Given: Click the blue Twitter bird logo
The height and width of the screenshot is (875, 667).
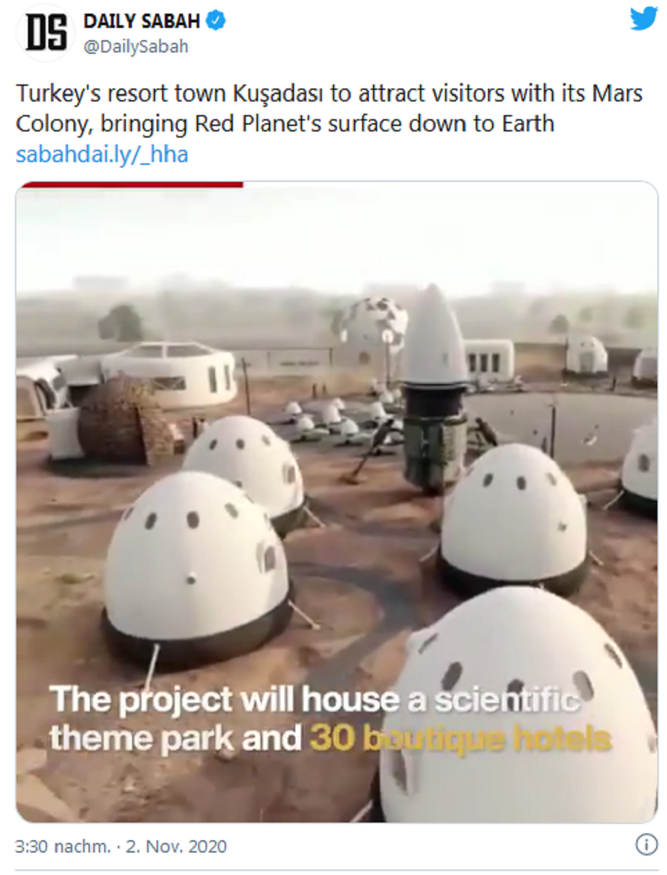Looking at the screenshot, I should pyautogui.click(x=643, y=18).
